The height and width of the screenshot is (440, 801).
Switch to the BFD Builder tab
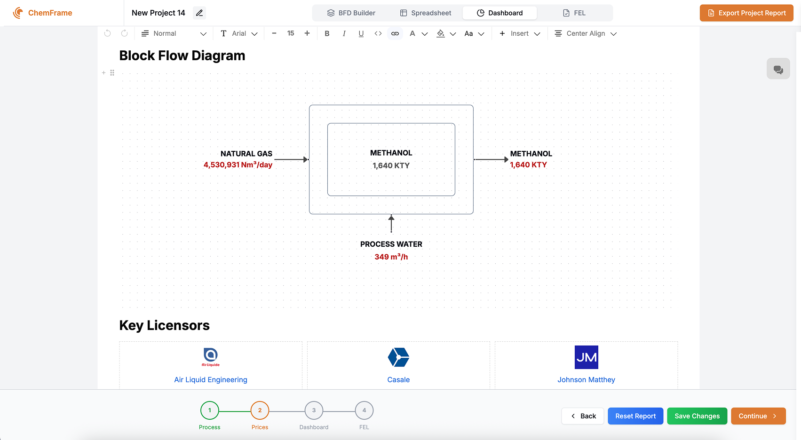click(x=351, y=13)
